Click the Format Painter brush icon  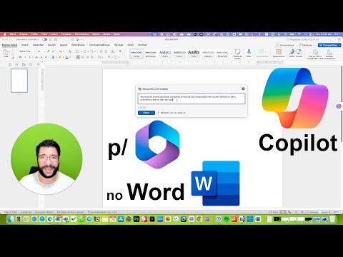click(x=13, y=57)
